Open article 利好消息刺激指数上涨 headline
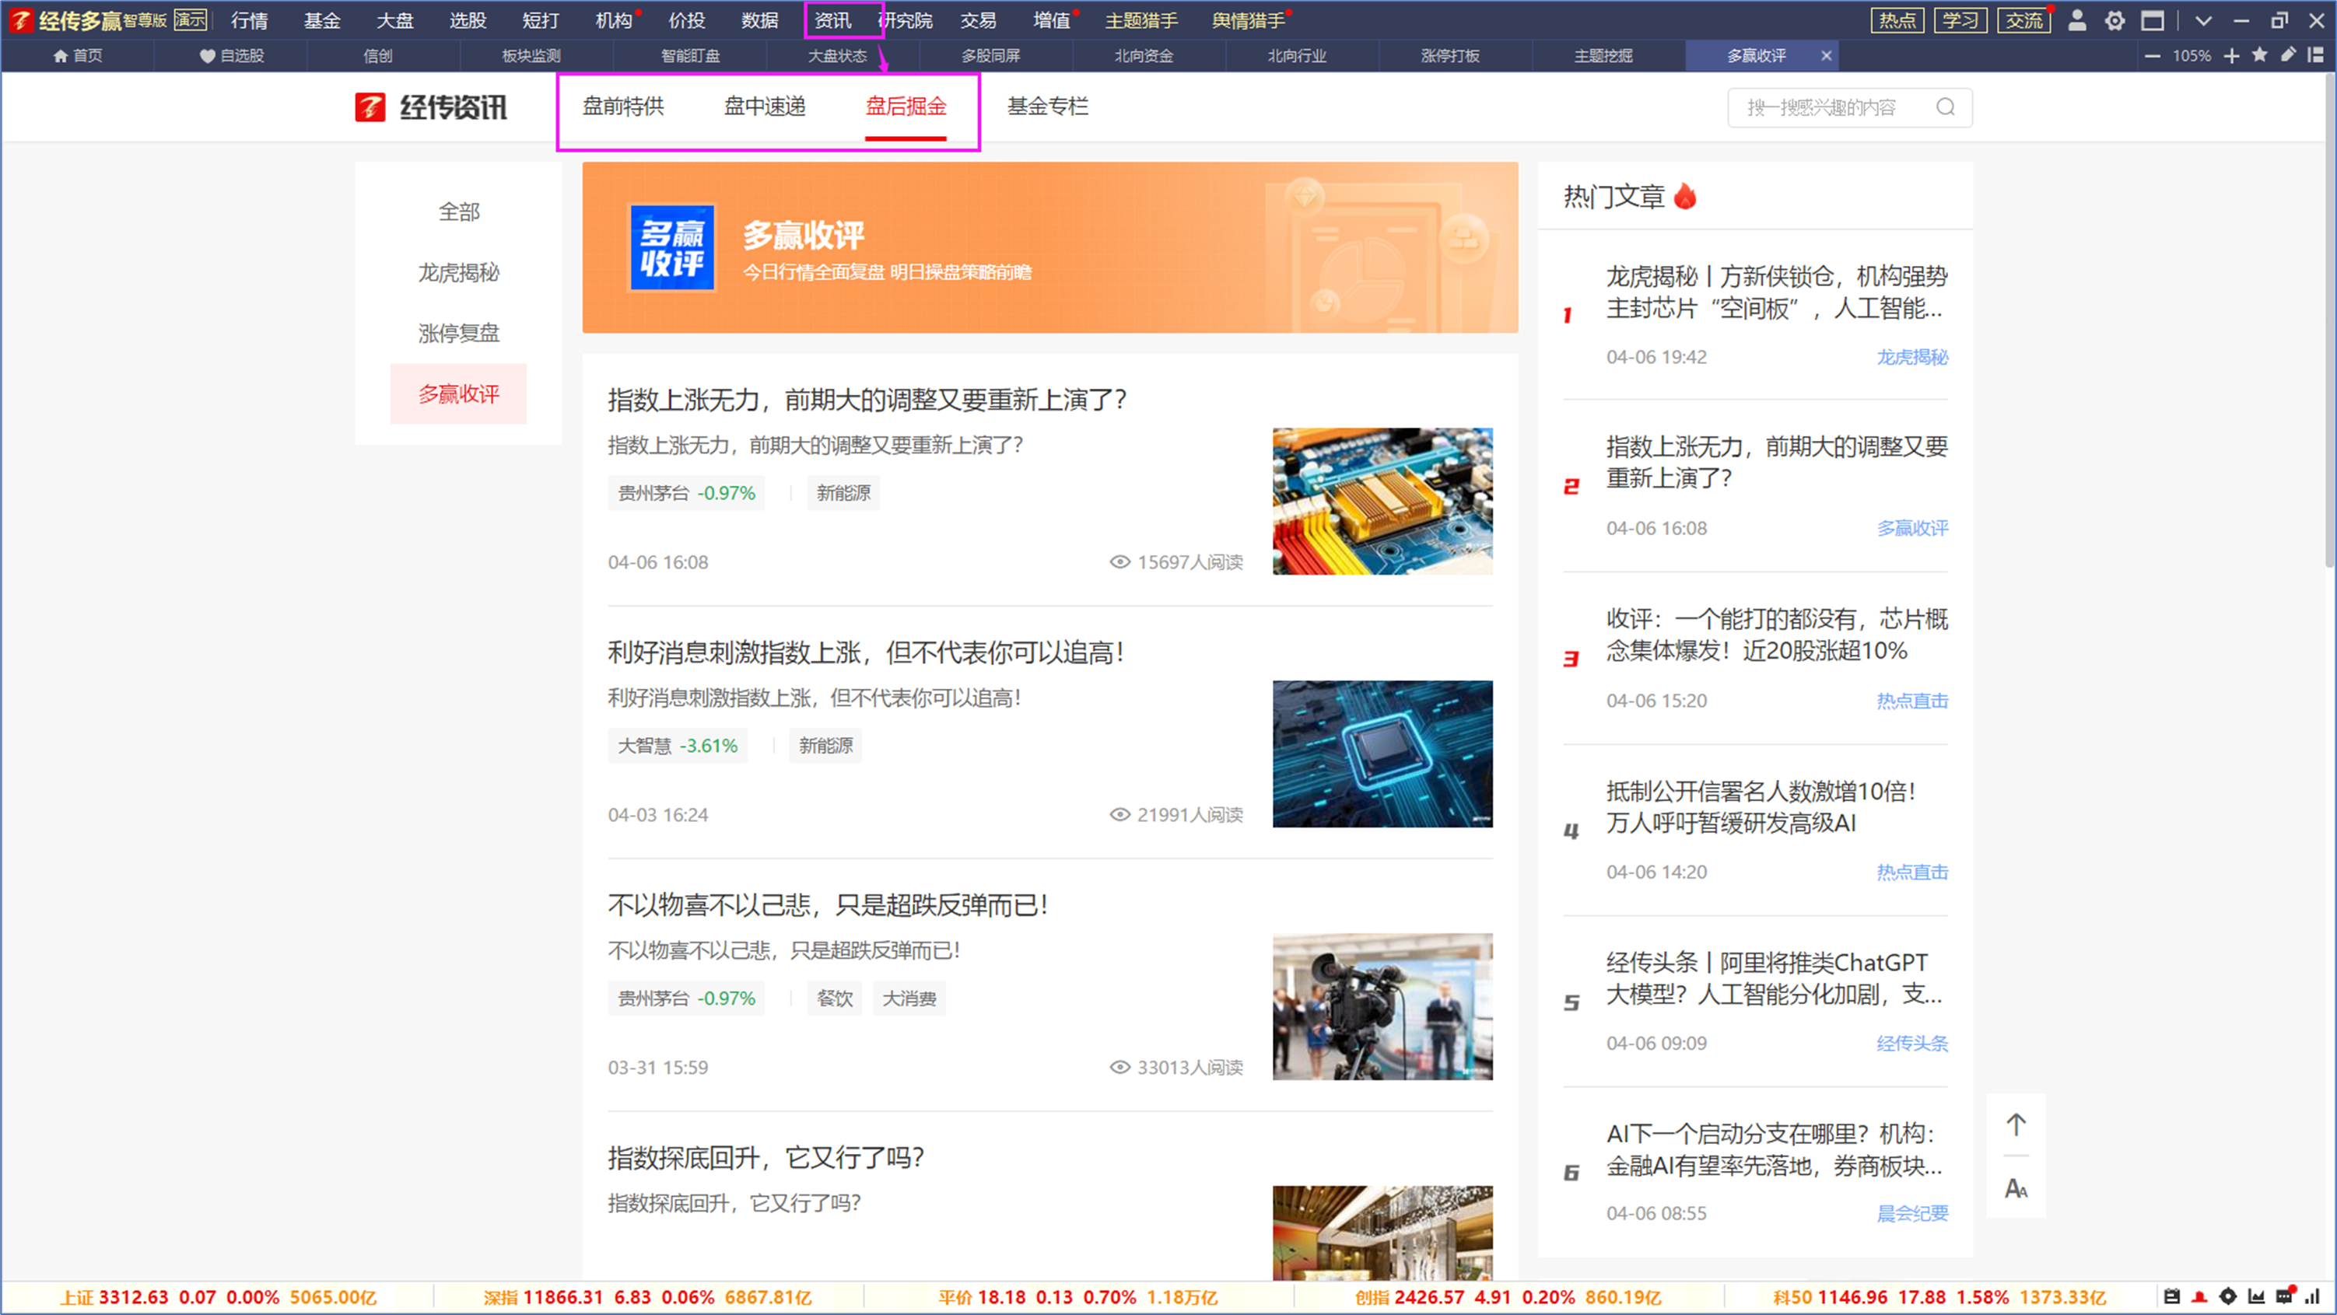 click(866, 653)
